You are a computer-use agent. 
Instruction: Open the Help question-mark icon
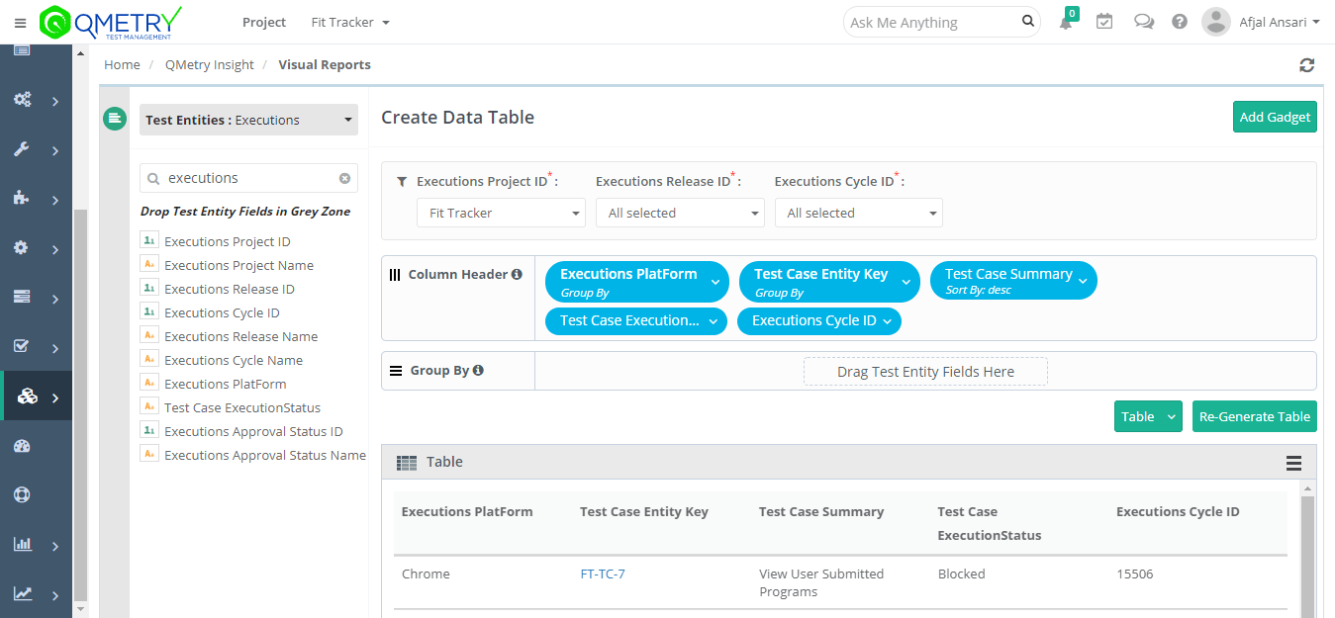(x=1179, y=21)
